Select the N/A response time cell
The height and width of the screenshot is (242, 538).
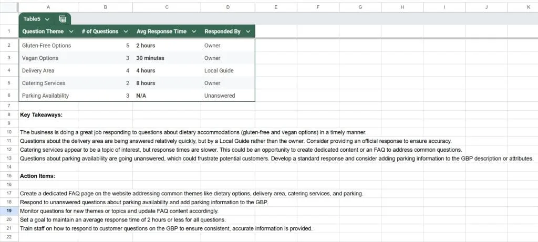coord(167,96)
